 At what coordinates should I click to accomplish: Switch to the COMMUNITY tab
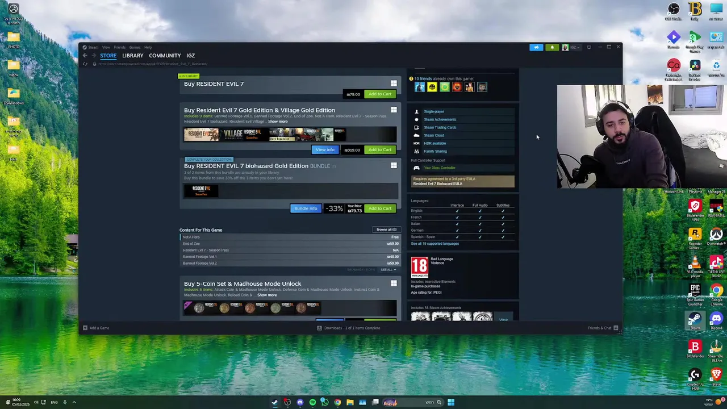pyautogui.click(x=165, y=56)
